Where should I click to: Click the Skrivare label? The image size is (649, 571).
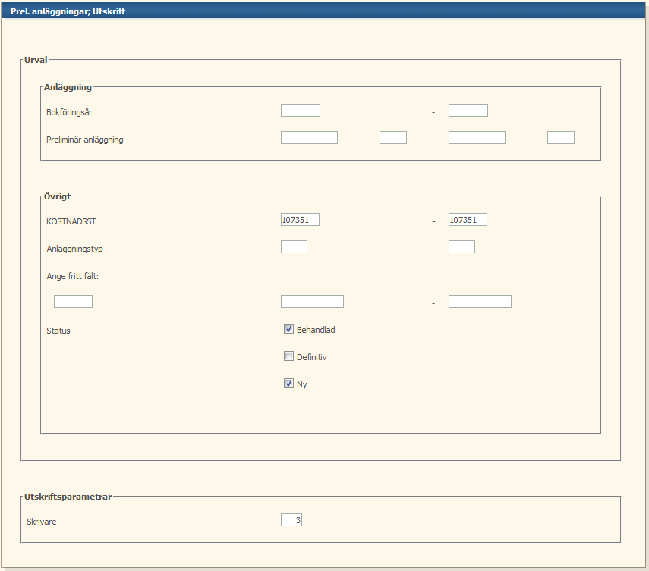point(42,522)
